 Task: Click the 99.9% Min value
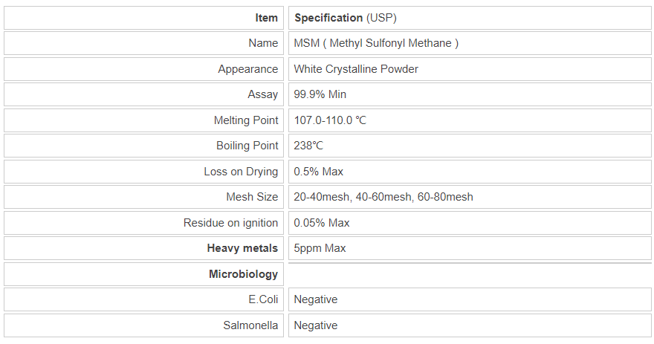point(320,94)
